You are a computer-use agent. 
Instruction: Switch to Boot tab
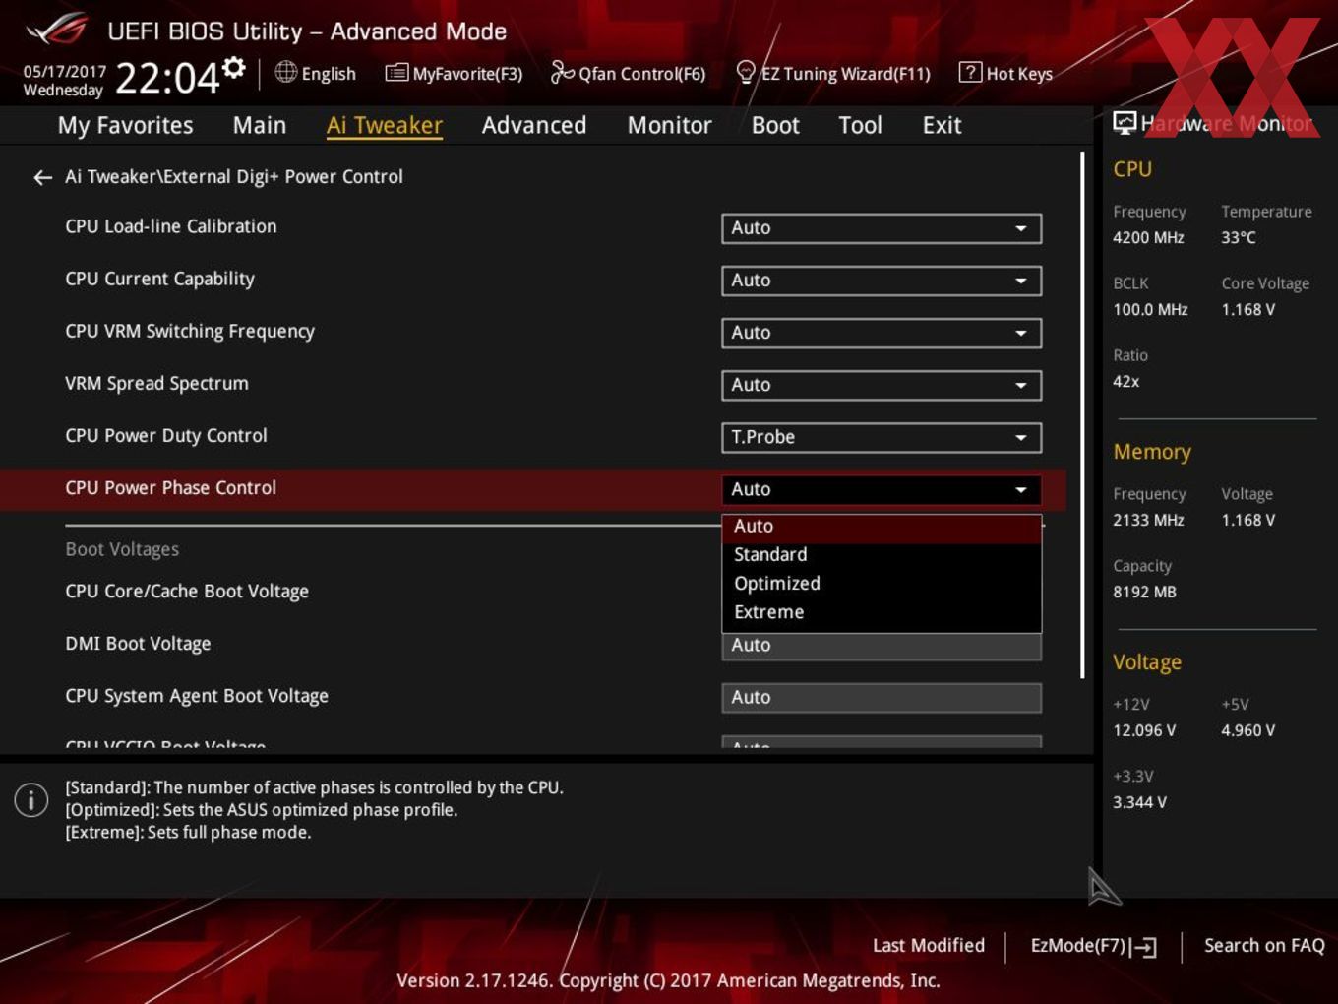[x=775, y=125]
